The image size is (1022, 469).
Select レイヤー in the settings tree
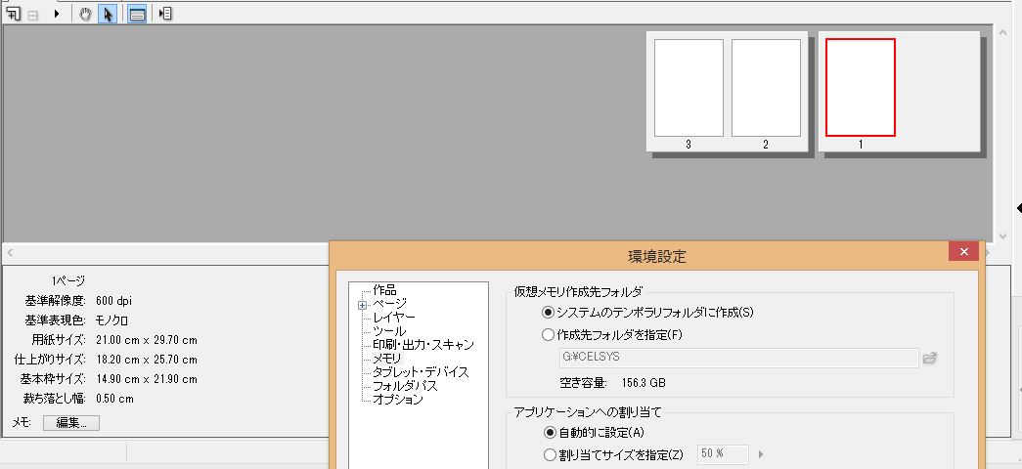[x=394, y=318]
